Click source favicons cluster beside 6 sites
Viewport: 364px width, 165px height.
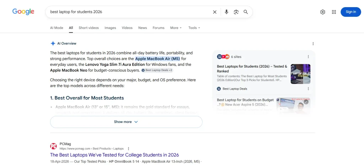223,57
